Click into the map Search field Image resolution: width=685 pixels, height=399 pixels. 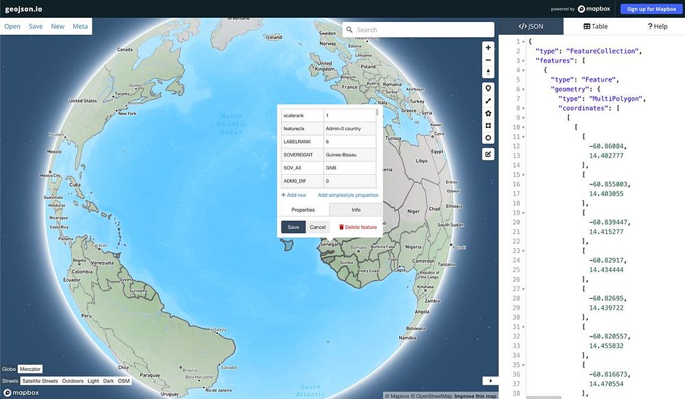point(419,29)
